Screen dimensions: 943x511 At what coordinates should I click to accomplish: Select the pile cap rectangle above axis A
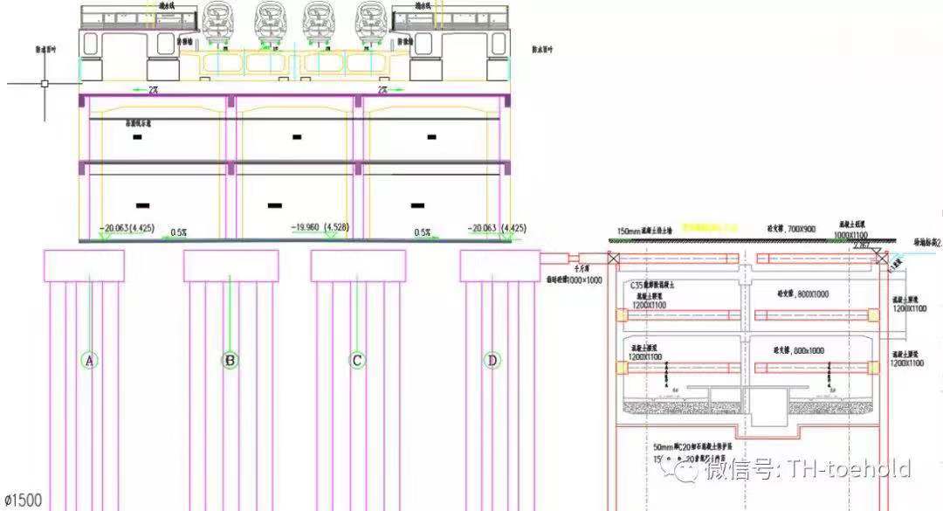(84, 266)
